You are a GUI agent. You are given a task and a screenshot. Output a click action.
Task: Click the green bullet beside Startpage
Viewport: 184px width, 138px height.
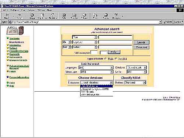tap(8, 38)
